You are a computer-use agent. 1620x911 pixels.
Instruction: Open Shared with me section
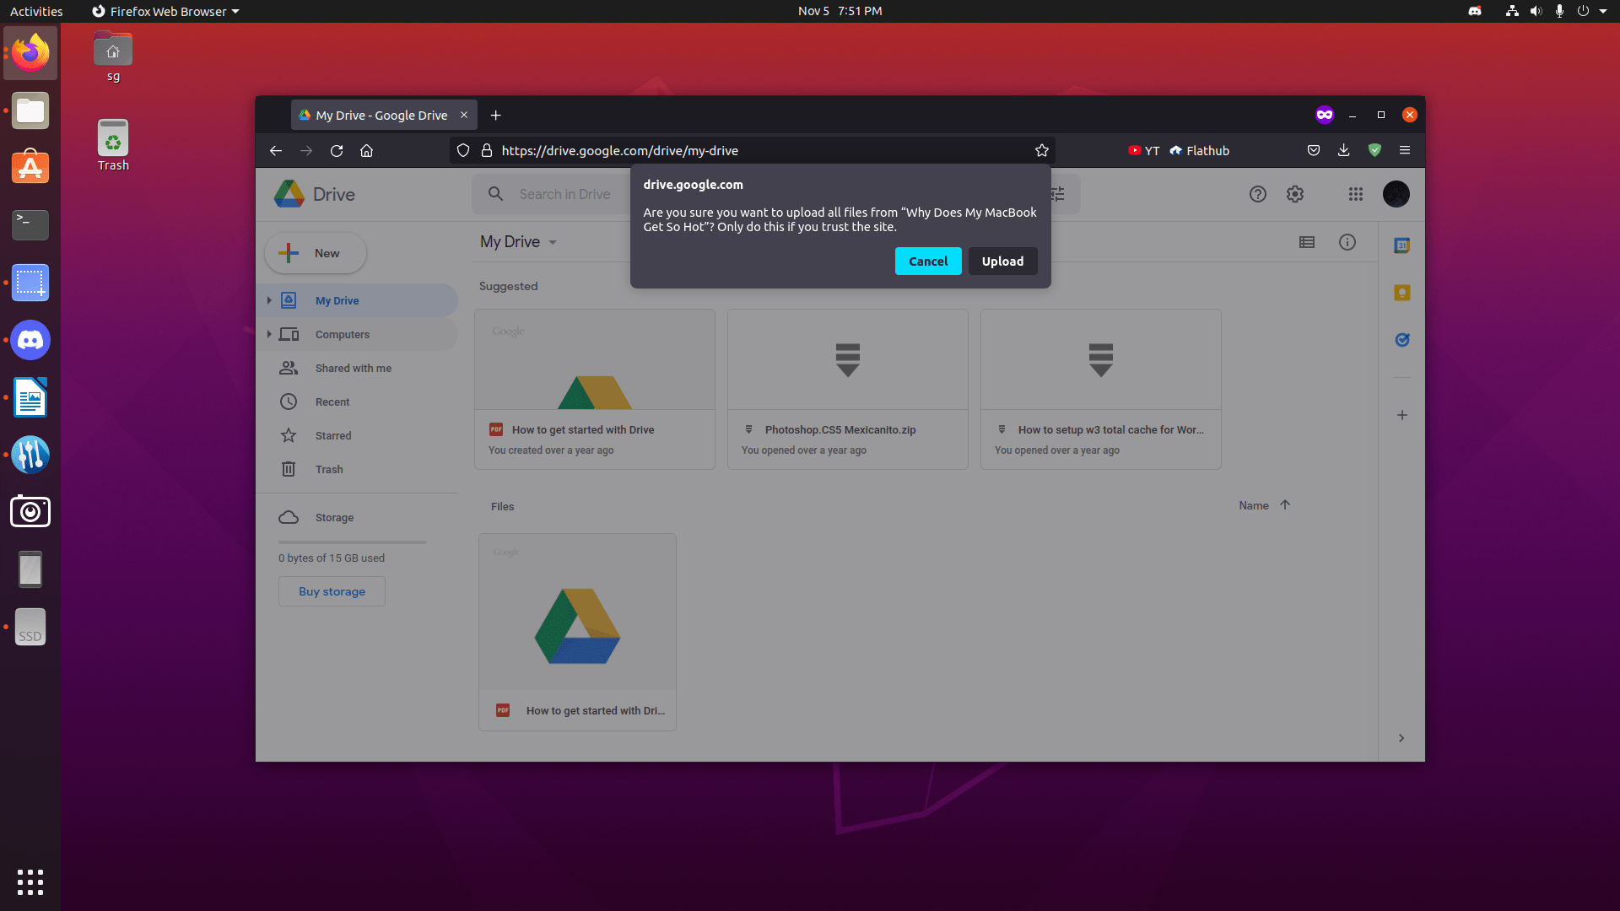(354, 368)
